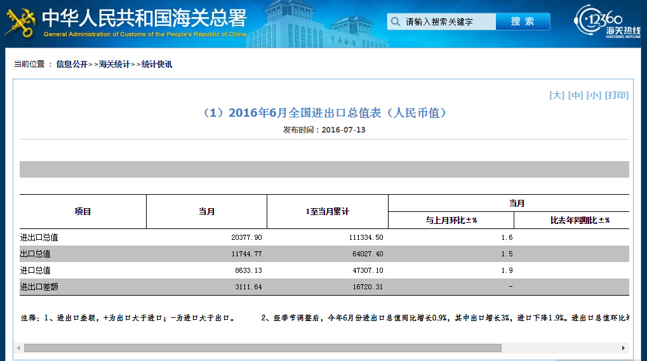Select the 出口总值 row label
Screen dimensions: 647x361
[36, 254]
